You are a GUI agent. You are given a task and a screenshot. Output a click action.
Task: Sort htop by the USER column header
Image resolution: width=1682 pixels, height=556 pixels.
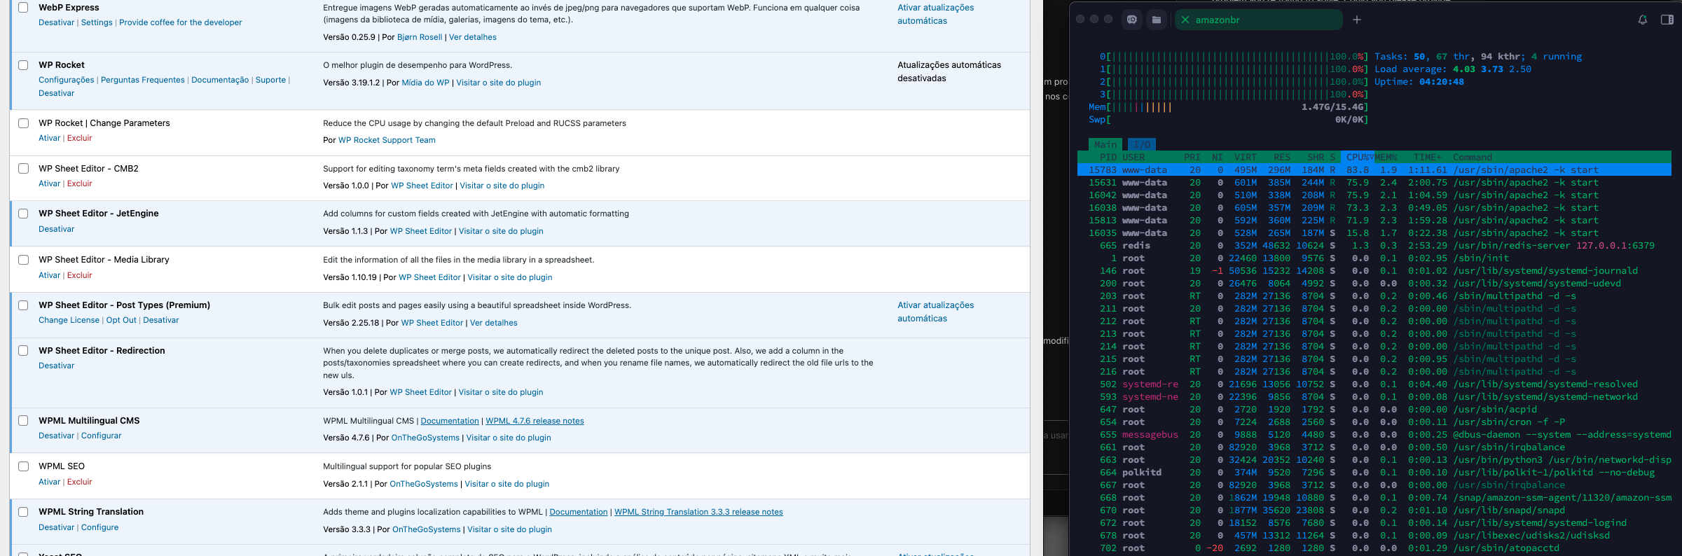pyautogui.click(x=1133, y=158)
